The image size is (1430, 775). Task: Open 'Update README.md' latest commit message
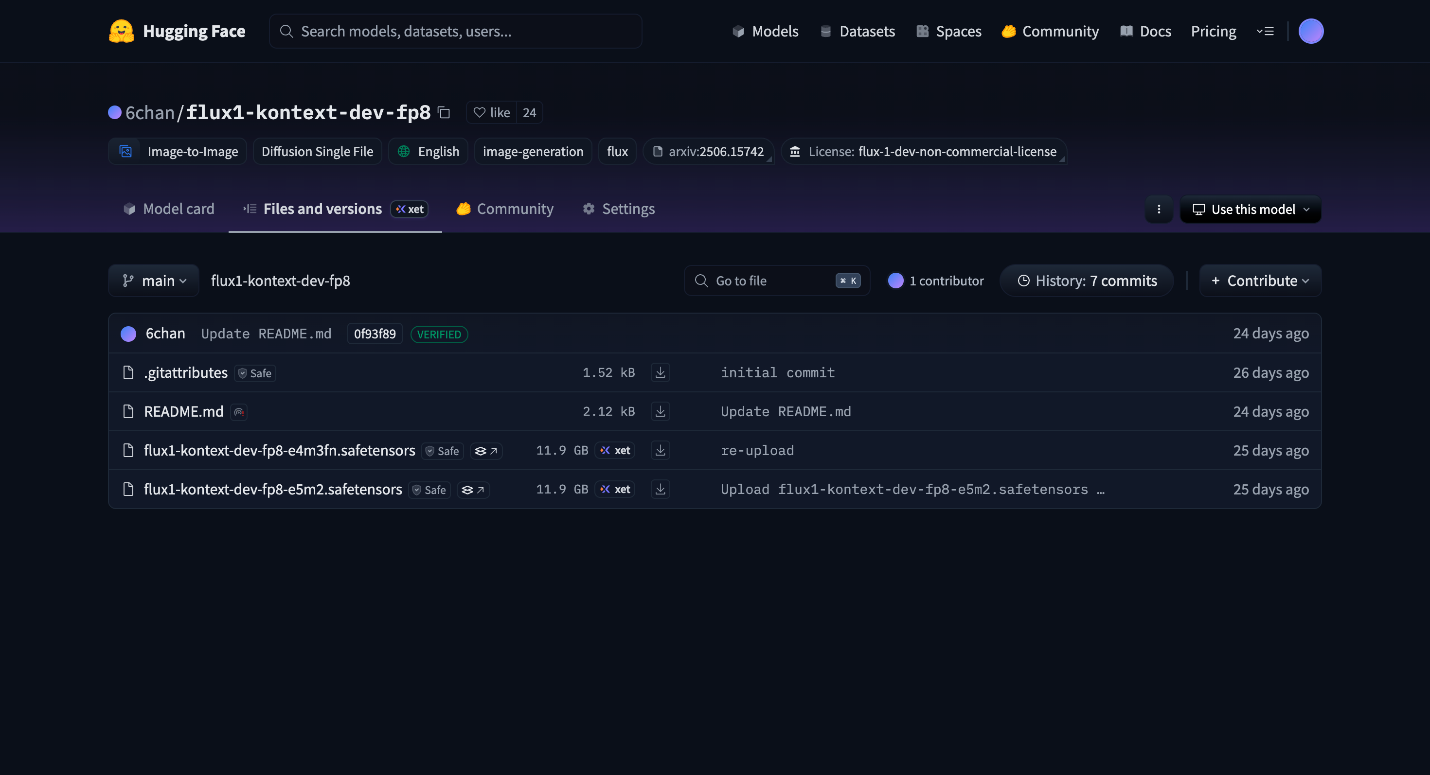coord(267,334)
